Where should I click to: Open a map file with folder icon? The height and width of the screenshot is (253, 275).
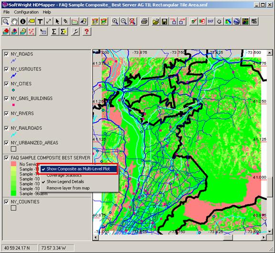click(156, 21)
